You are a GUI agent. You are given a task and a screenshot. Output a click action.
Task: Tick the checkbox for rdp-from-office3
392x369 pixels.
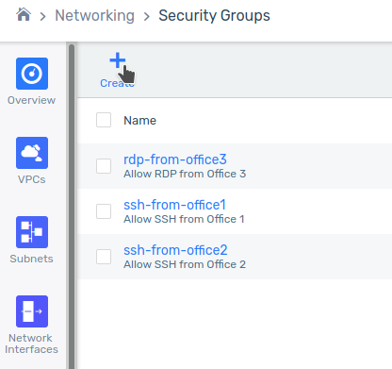click(104, 166)
